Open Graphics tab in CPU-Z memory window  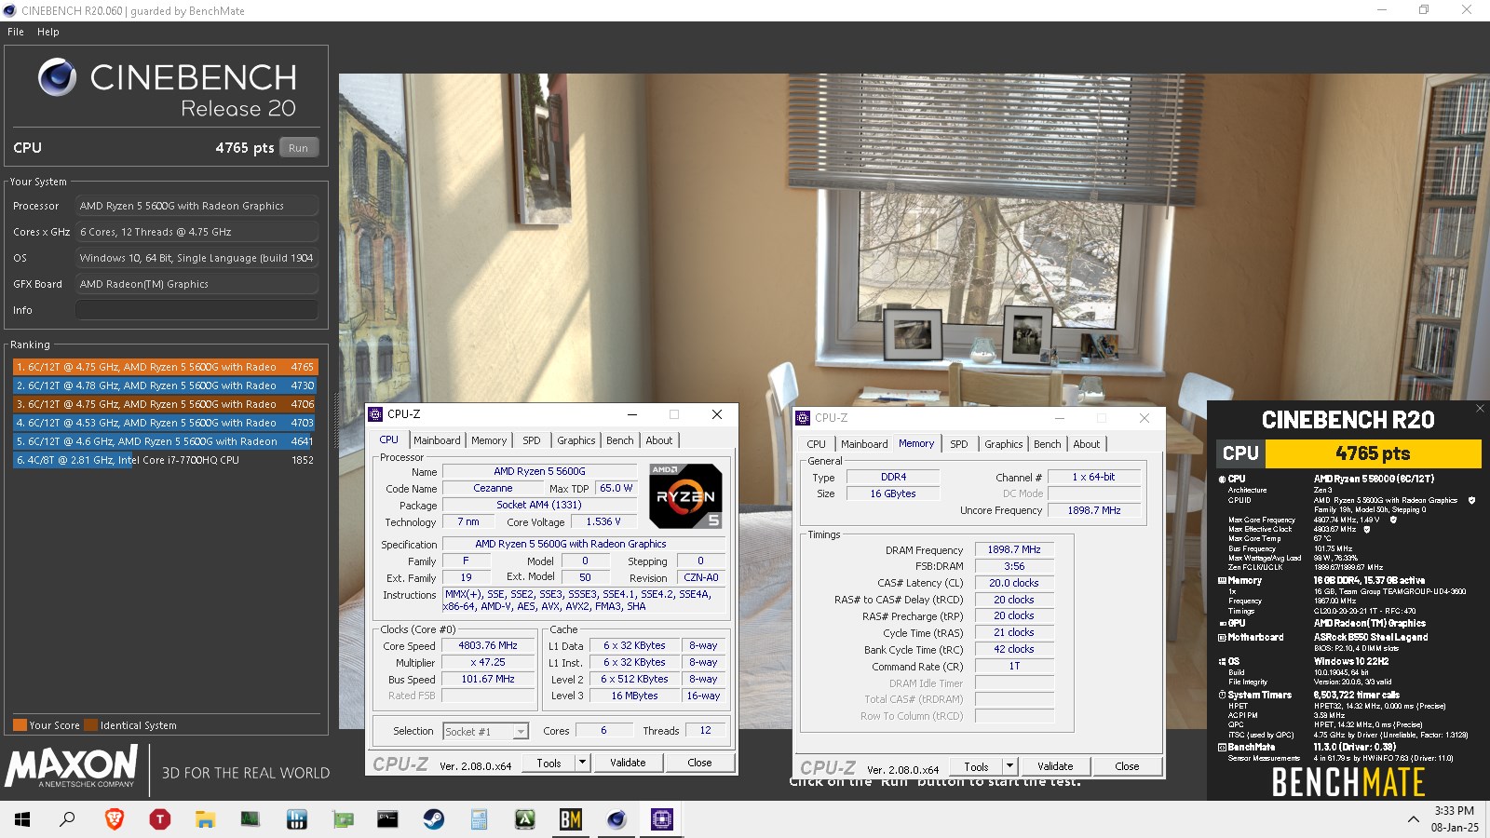tap(1004, 444)
